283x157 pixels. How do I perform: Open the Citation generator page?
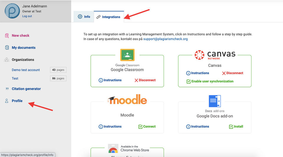(x=26, y=89)
